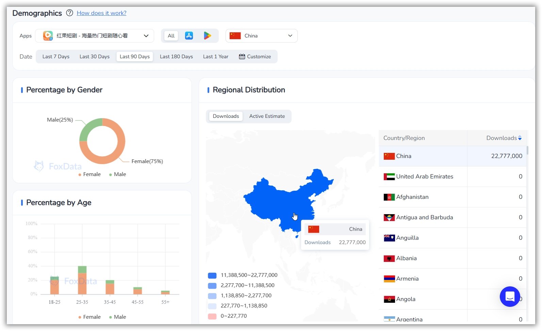Click the 2,277,700~11,388,500 legend swatch
Viewport: 542px width, 331px height.
(212, 285)
